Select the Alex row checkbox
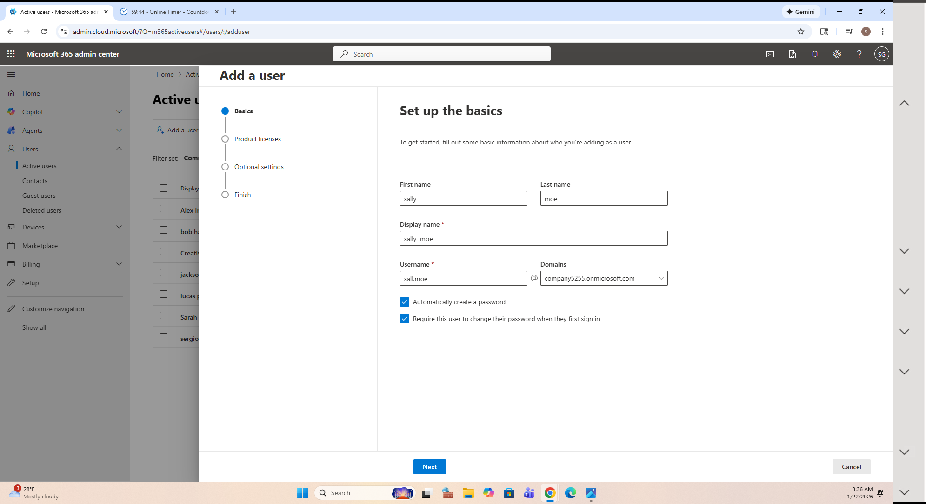 coord(164,209)
